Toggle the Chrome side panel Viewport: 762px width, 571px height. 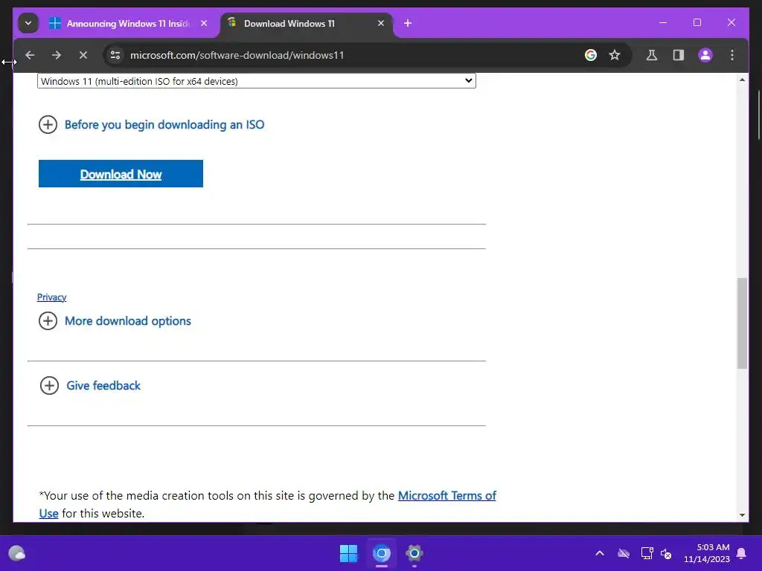tap(679, 55)
